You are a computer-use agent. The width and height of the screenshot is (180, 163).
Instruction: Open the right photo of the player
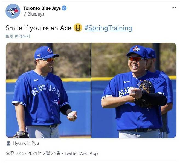pos(134,90)
